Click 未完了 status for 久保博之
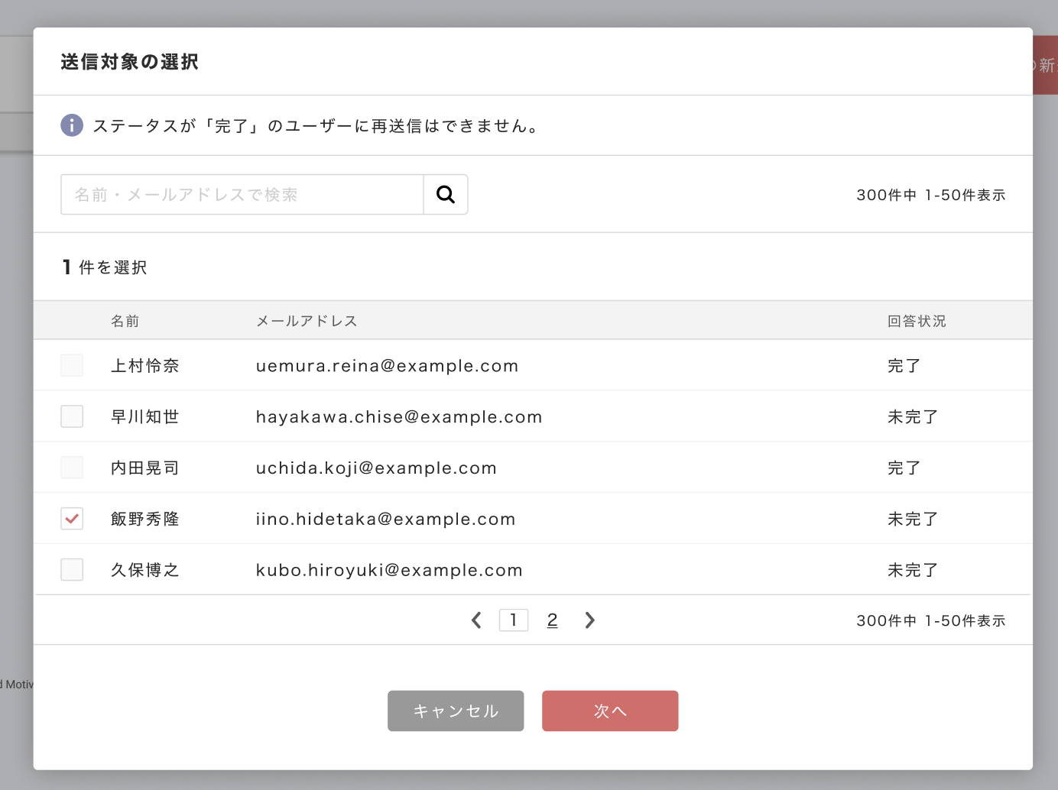The width and height of the screenshot is (1058, 790). point(913,571)
